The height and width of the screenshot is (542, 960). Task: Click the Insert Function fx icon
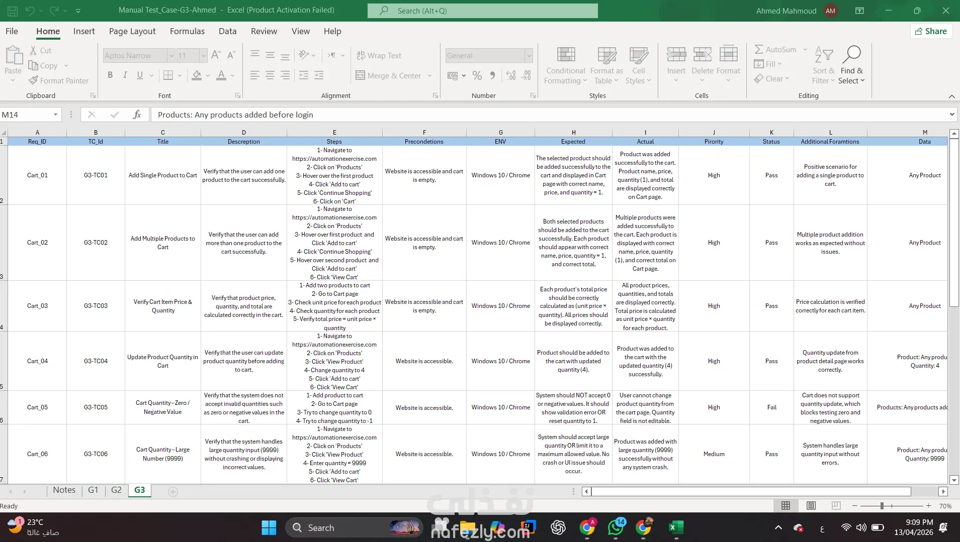[x=137, y=115]
